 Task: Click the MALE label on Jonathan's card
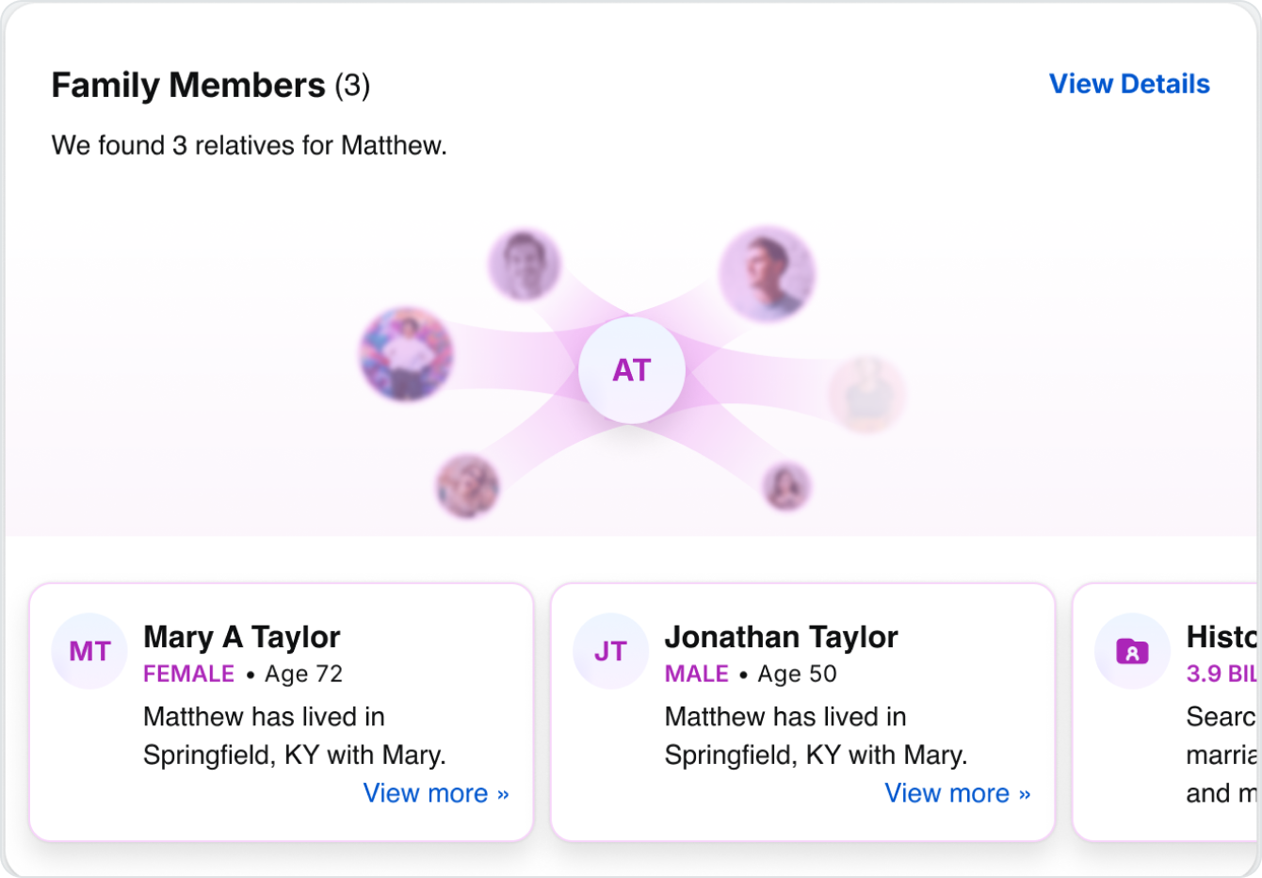(x=696, y=675)
